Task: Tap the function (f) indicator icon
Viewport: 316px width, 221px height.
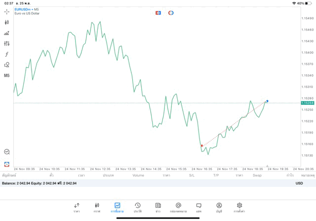Action: (x=6, y=54)
